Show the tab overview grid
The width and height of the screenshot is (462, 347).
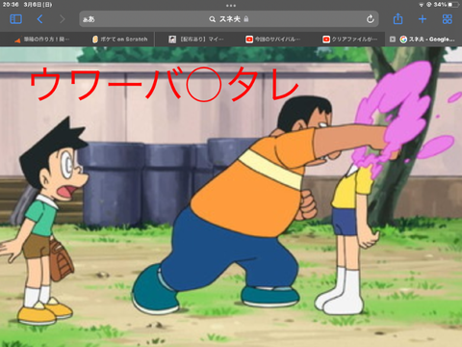click(448, 19)
